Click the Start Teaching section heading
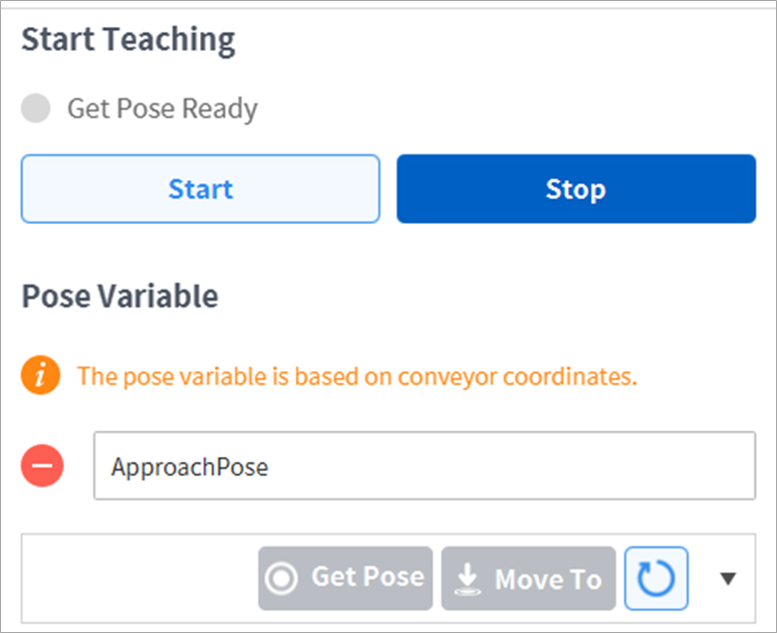777x633 pixels. pos(129,41)
